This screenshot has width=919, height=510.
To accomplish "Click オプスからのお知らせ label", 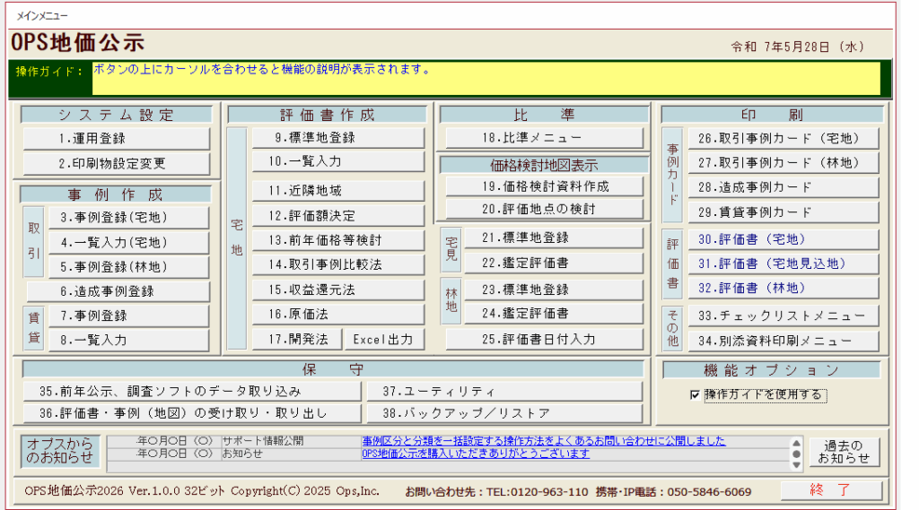I will [60, 451].
